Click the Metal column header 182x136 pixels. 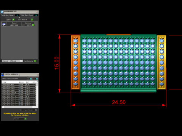pos(10,82)
